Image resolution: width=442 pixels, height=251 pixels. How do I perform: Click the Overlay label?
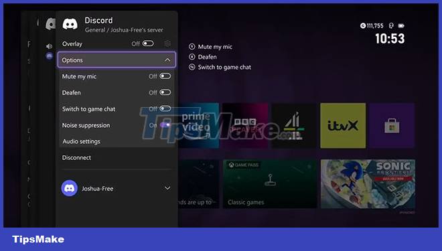point(72,44)
